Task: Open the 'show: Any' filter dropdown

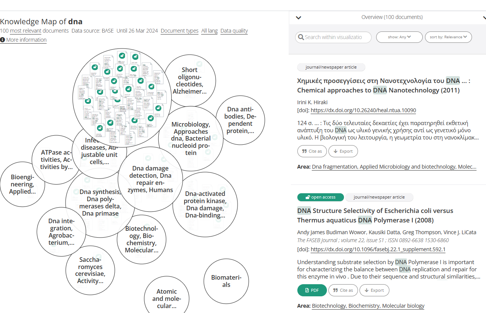Action: click(x=399, y=37)
